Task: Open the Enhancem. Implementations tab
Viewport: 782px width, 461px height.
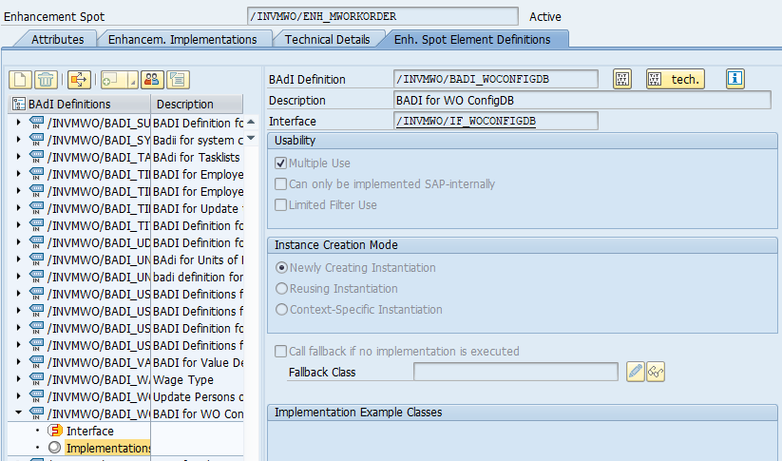Action: 182,39
